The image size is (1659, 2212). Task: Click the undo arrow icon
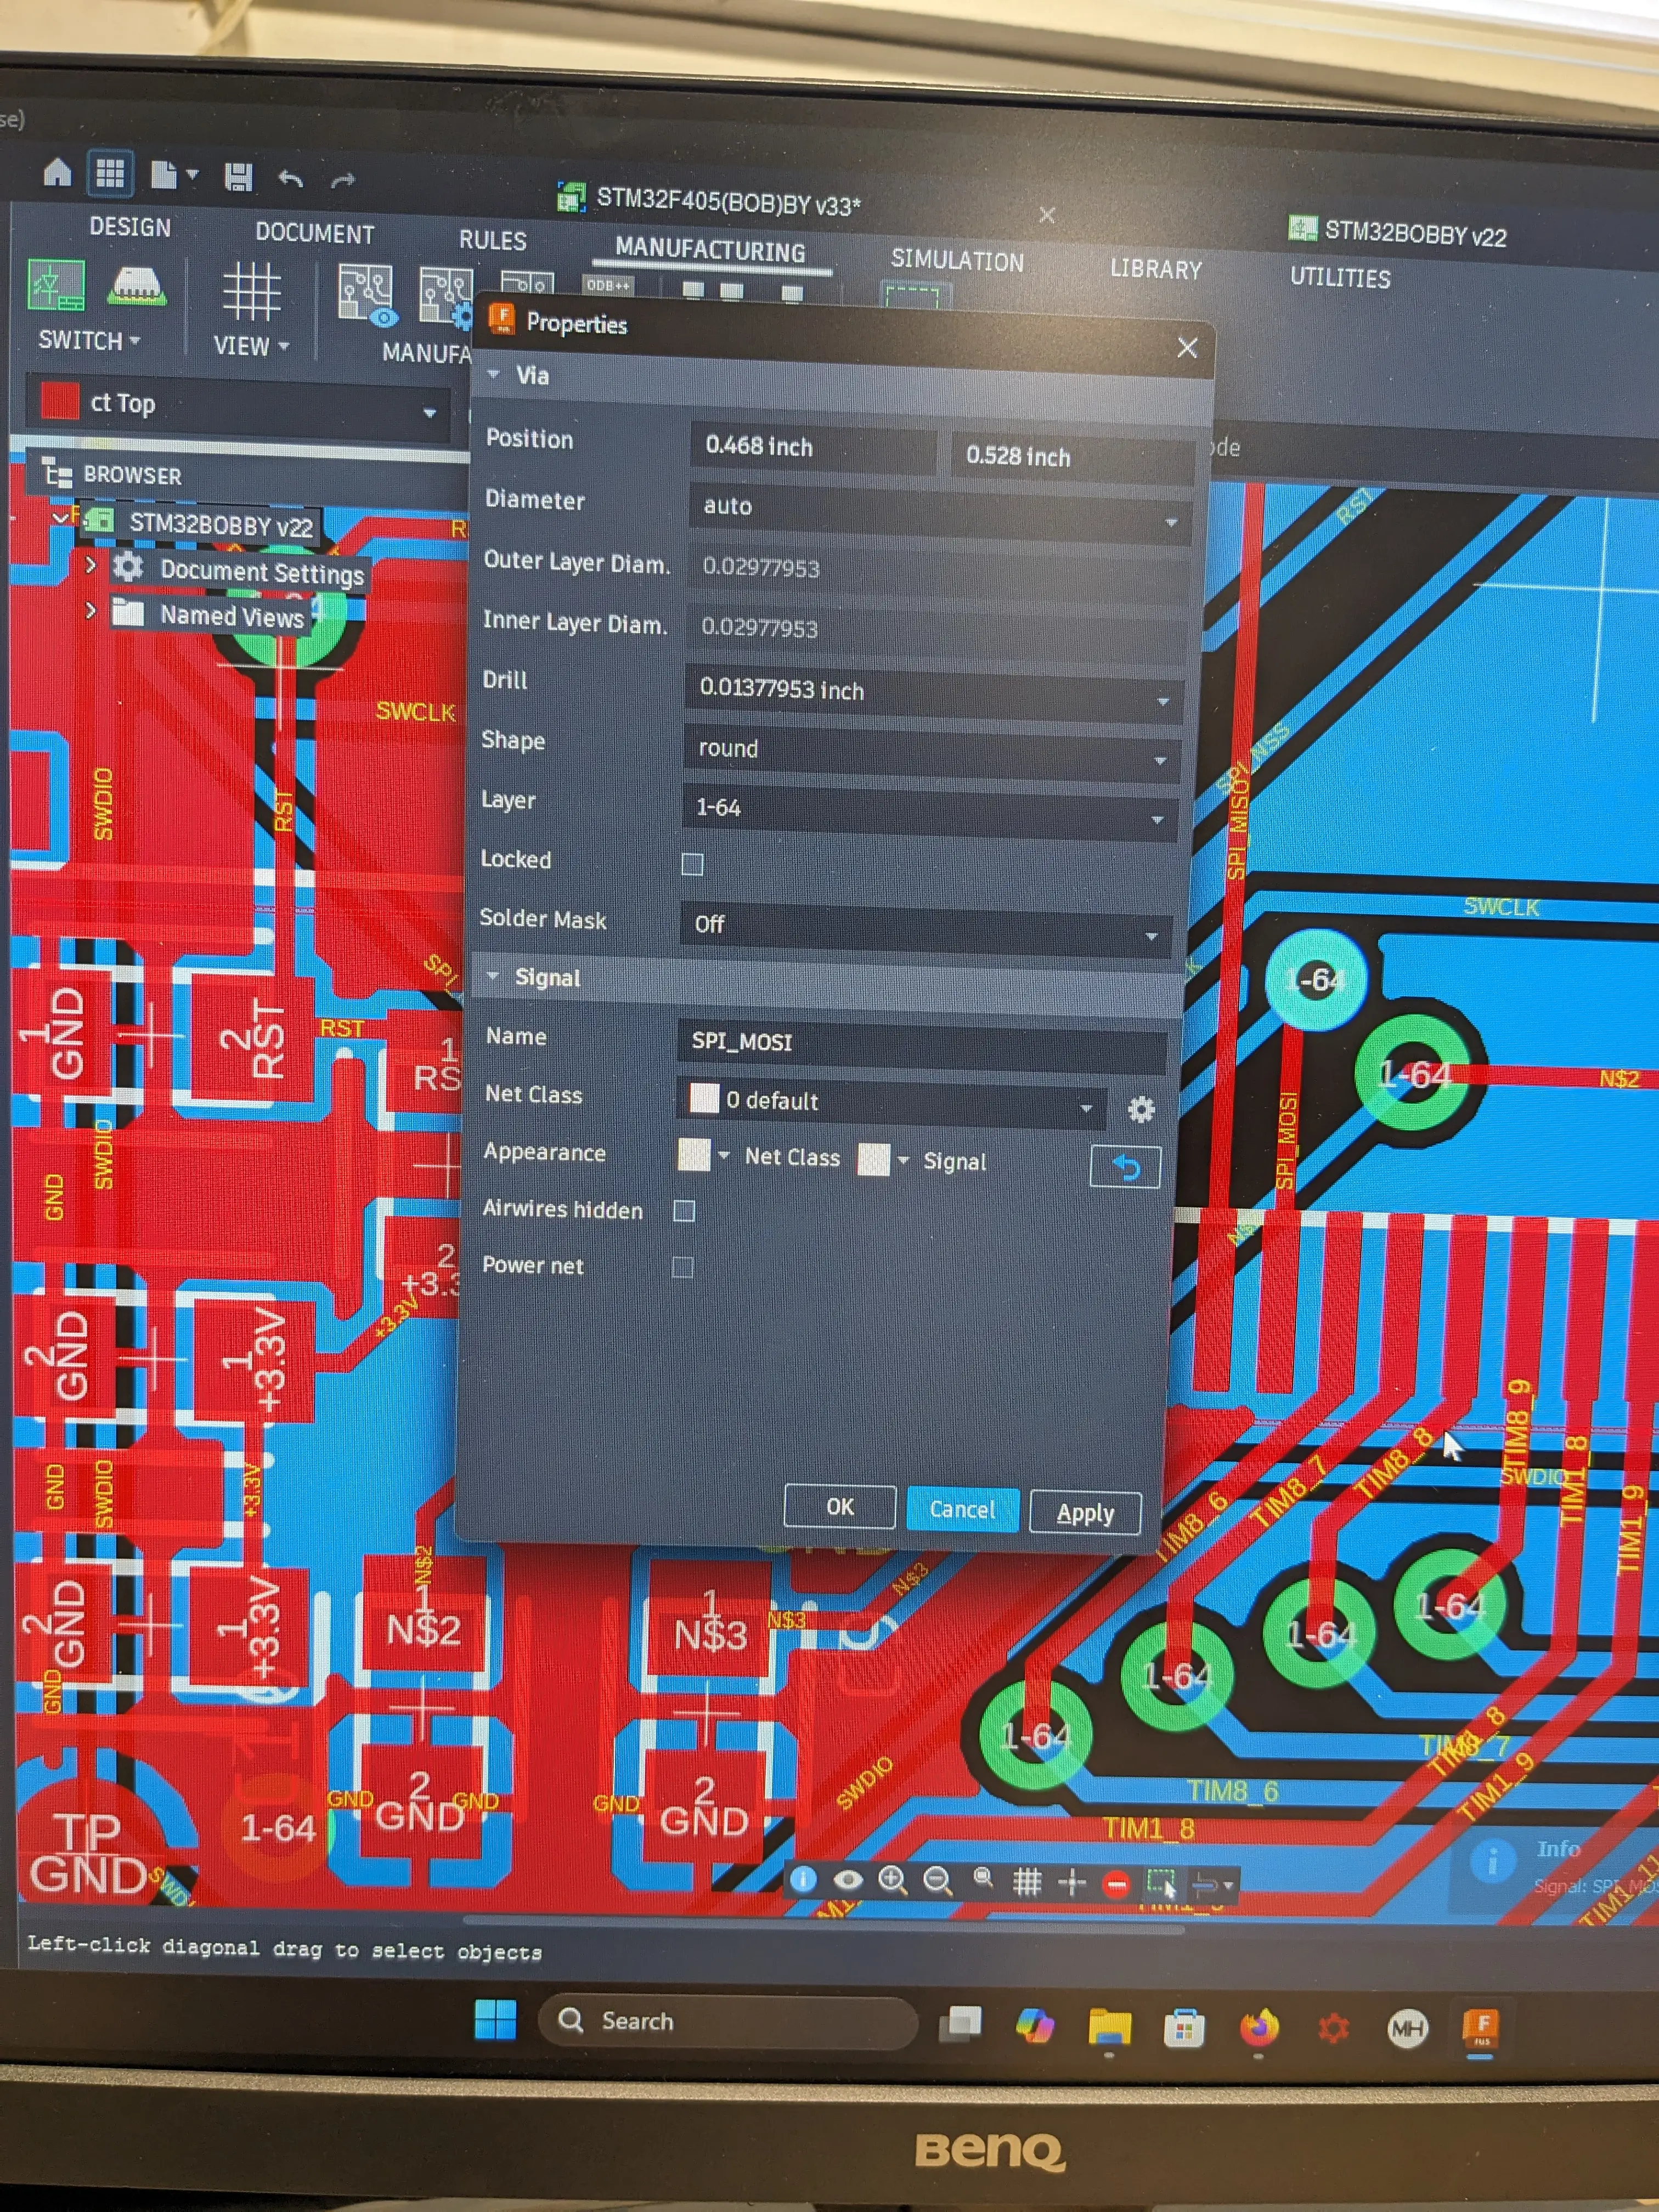tap(291, 179)
